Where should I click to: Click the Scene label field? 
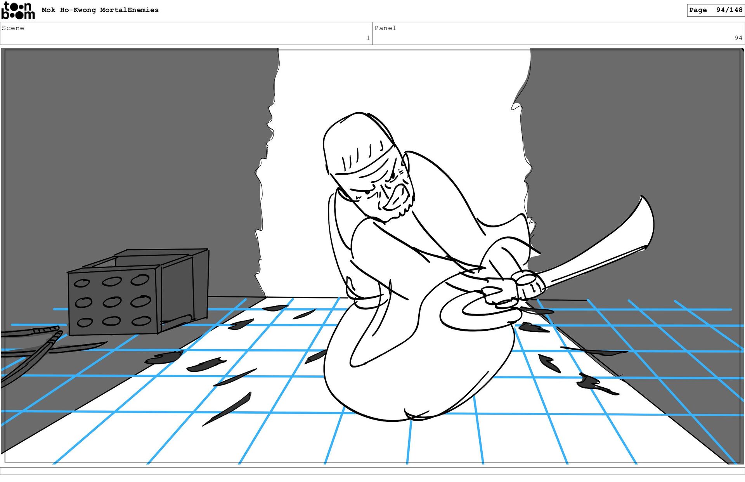pyautogui.click(x=13, y=28)
